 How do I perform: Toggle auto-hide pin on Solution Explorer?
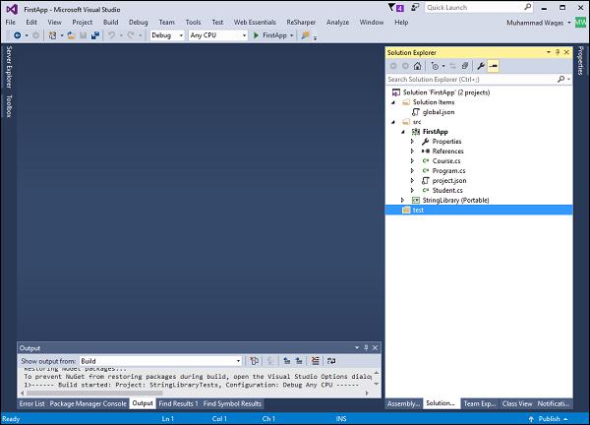[x=558, y=52]
